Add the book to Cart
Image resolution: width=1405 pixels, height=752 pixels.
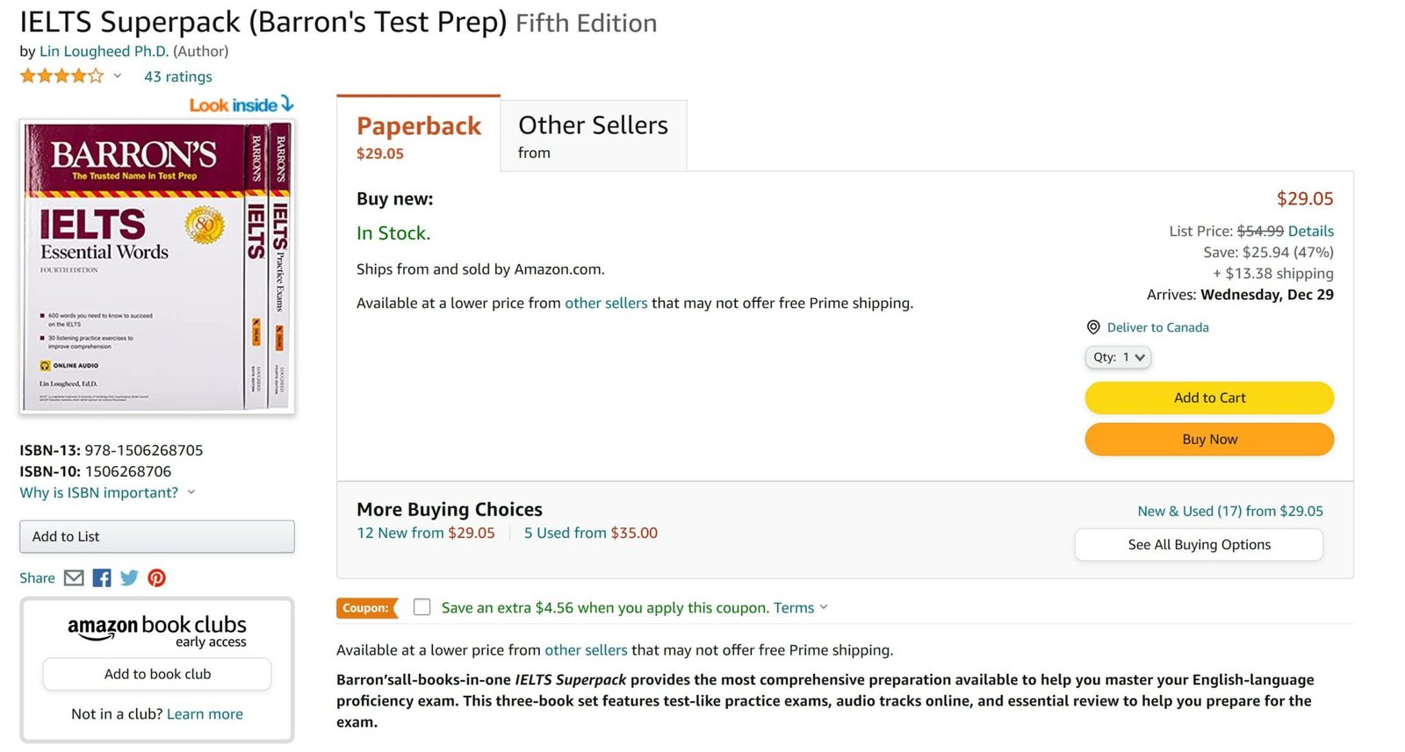1209,397
